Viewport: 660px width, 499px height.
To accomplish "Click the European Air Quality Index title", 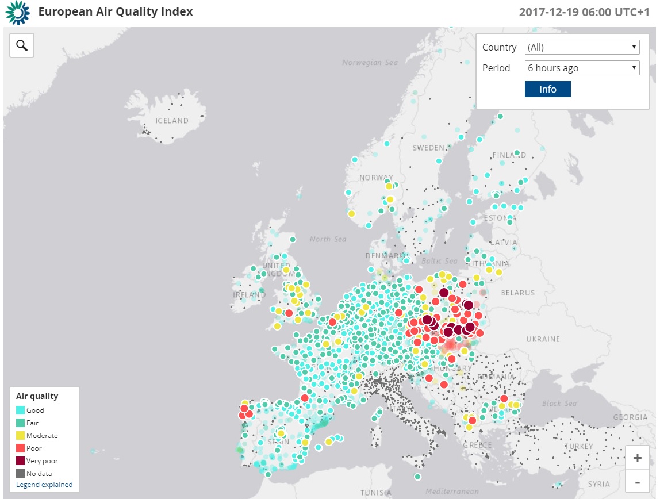I will 116,11.
